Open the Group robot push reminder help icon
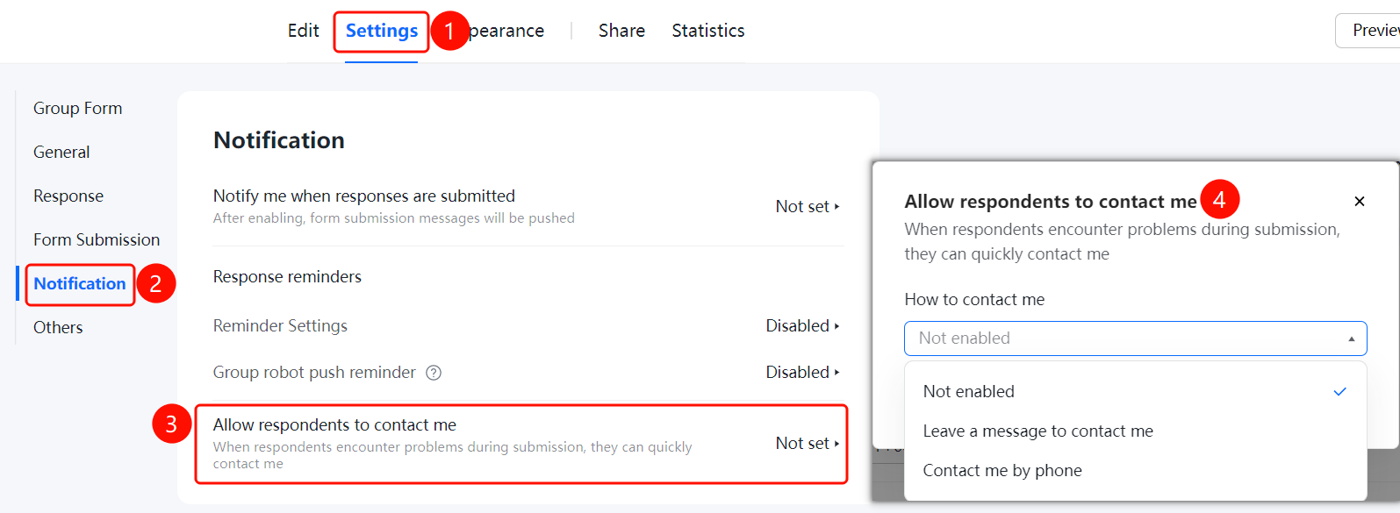 (434, 373)
